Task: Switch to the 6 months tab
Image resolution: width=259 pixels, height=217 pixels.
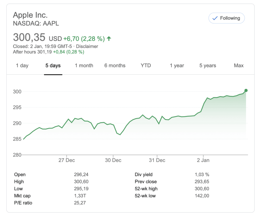Action: pyautogui.click(x=115, y=66)
